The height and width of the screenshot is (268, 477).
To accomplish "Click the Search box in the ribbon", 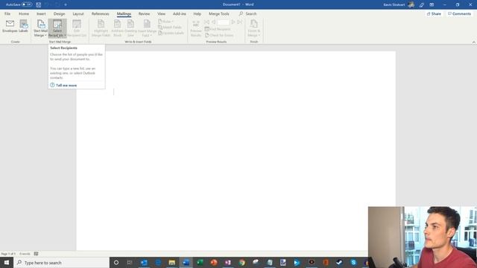I will 248,13.
